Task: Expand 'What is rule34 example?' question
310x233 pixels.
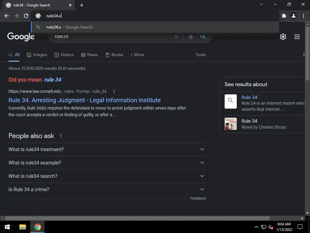Action: click(x=107, y=163)
